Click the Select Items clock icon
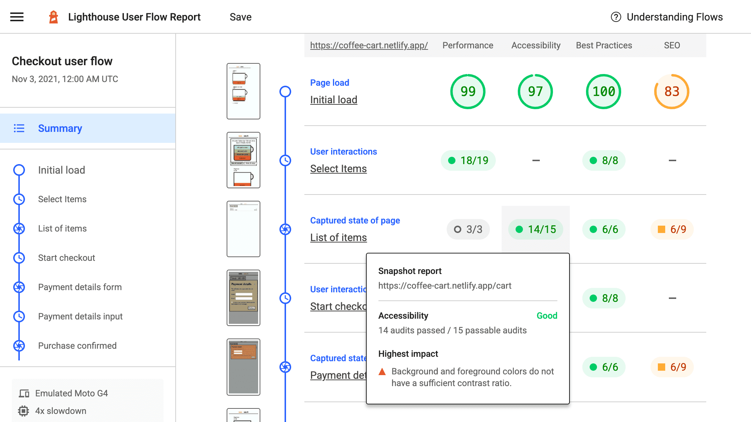 pos(19,199)
